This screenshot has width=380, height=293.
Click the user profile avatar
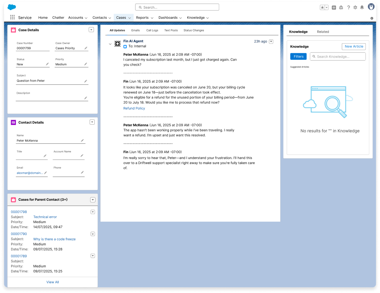click(x=371, y=7)
